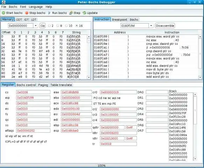Open the Paging tab
This screenshot has width=204, height=168.
coord(43,85)
